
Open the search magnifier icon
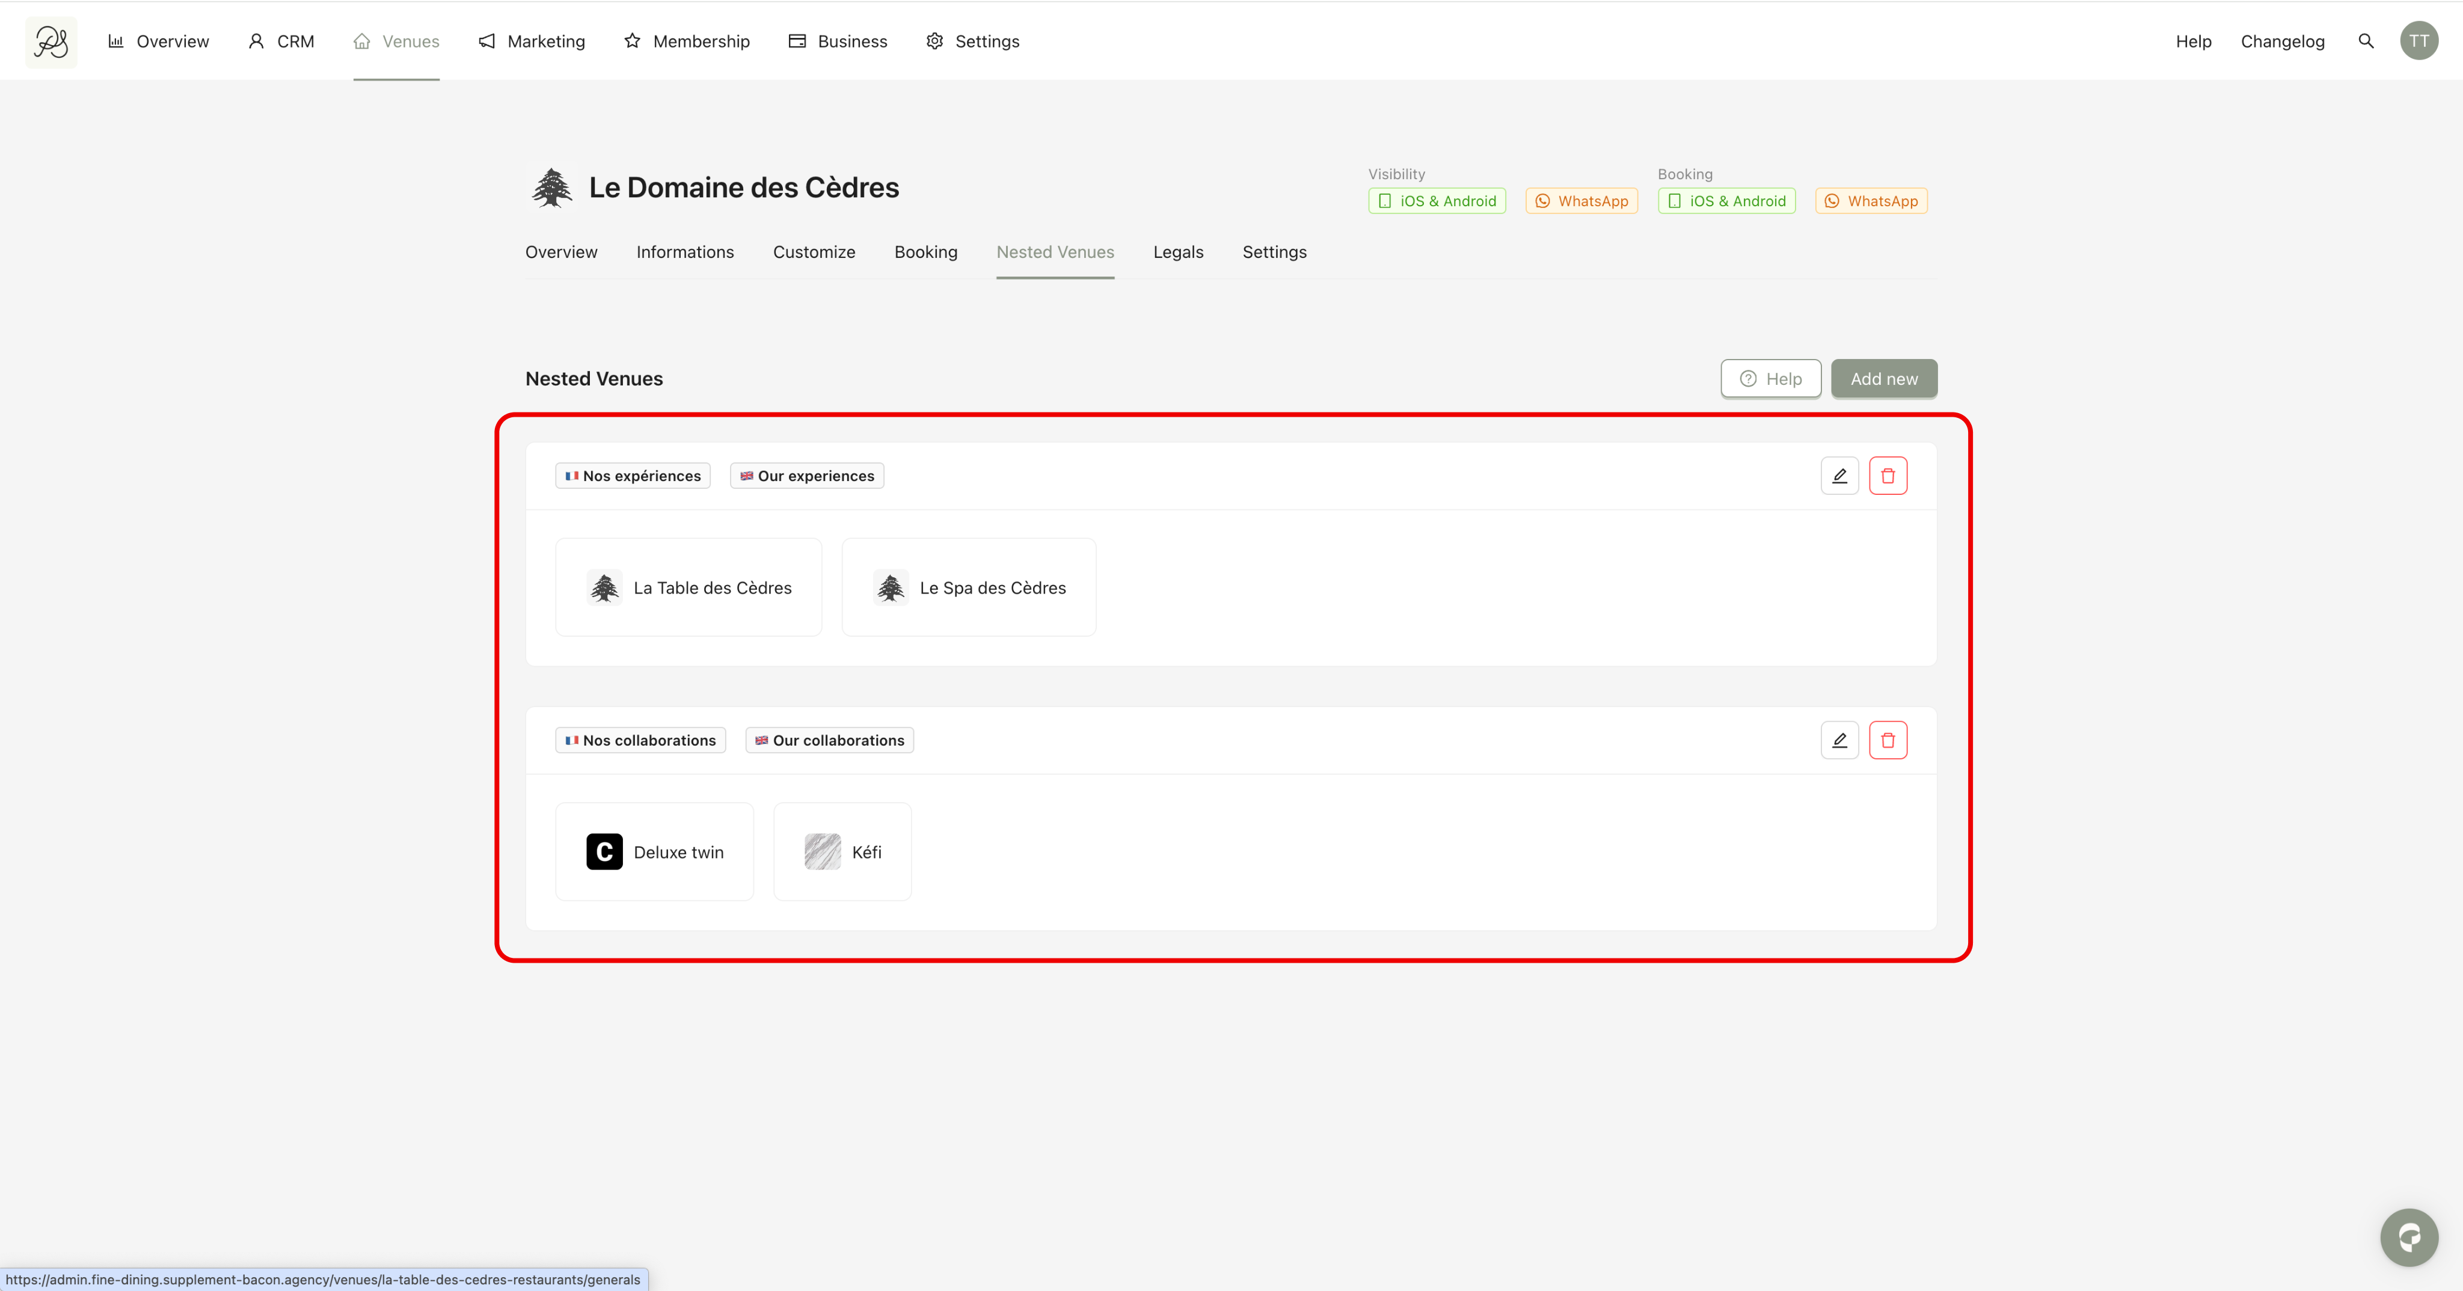coord(2366,41)
